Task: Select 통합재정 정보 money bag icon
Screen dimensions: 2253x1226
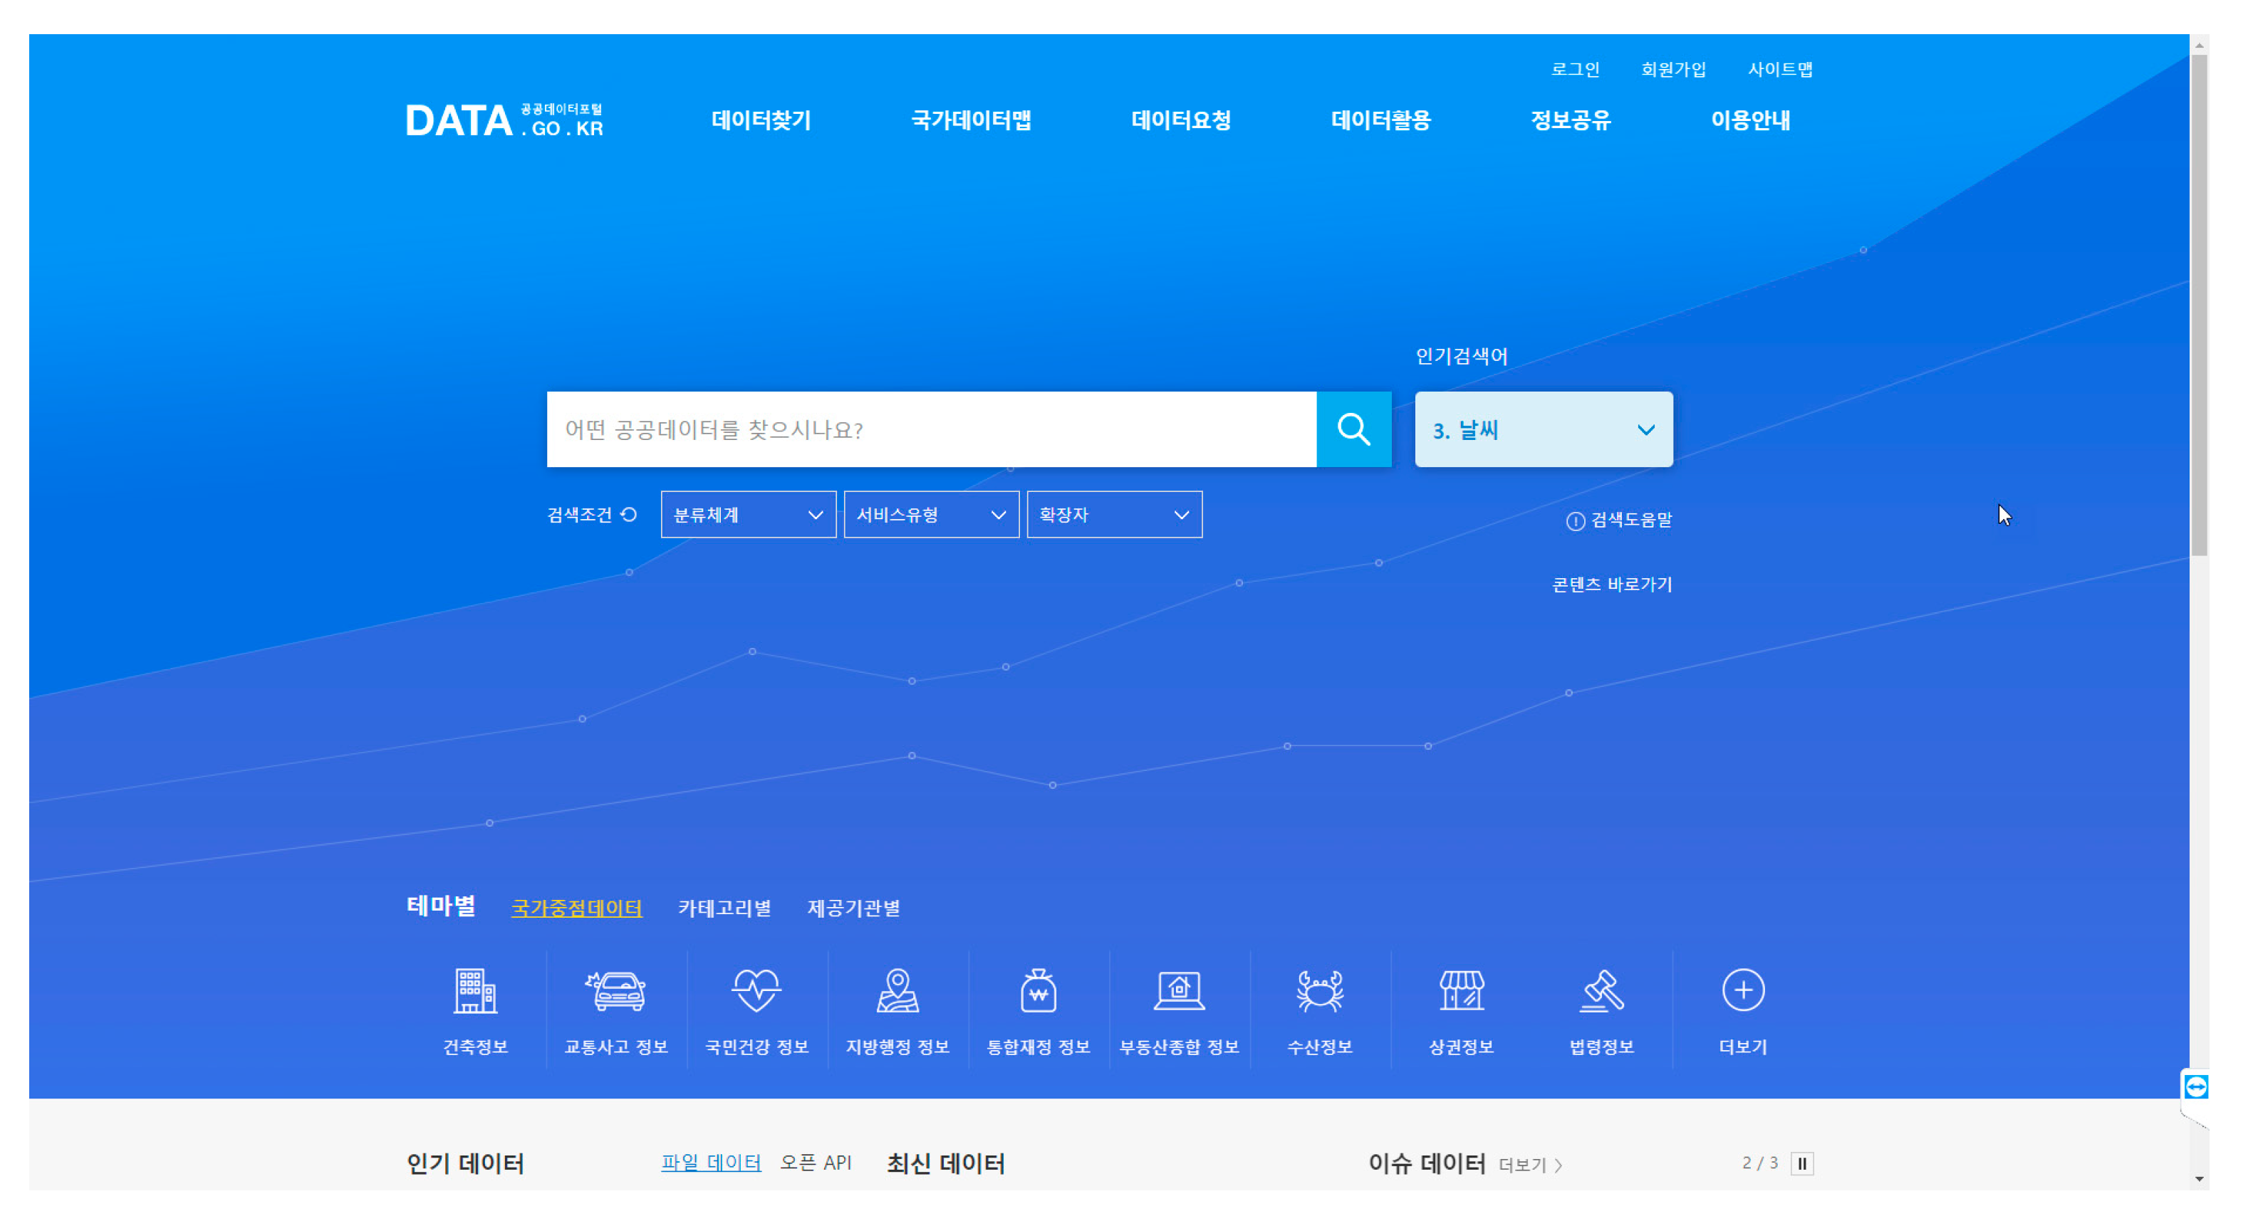Action: pyautogui.click(x=1038, y=992)
